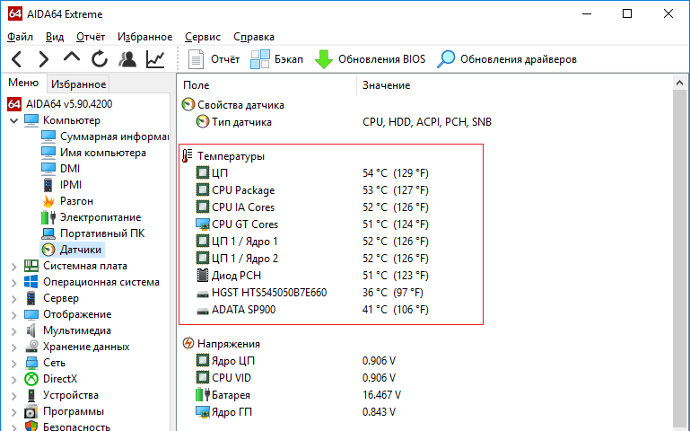Image resolution: width=690 pixels, height=431 pixels.
Task: Select the Батарея voltage row
Action: [x=299, y=395]
